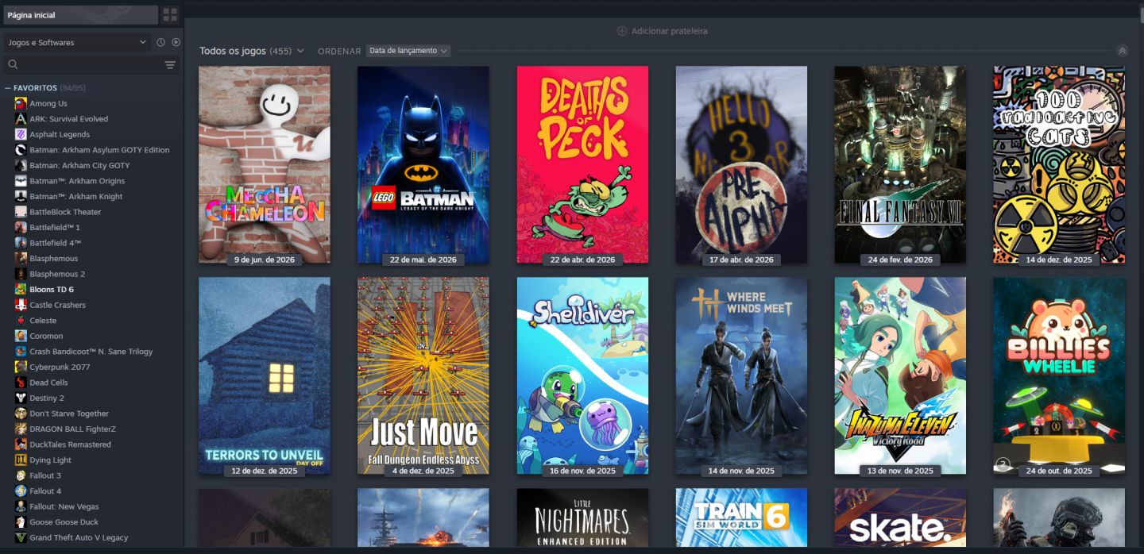Click the plus icon to add shelf

pos(622,31)
